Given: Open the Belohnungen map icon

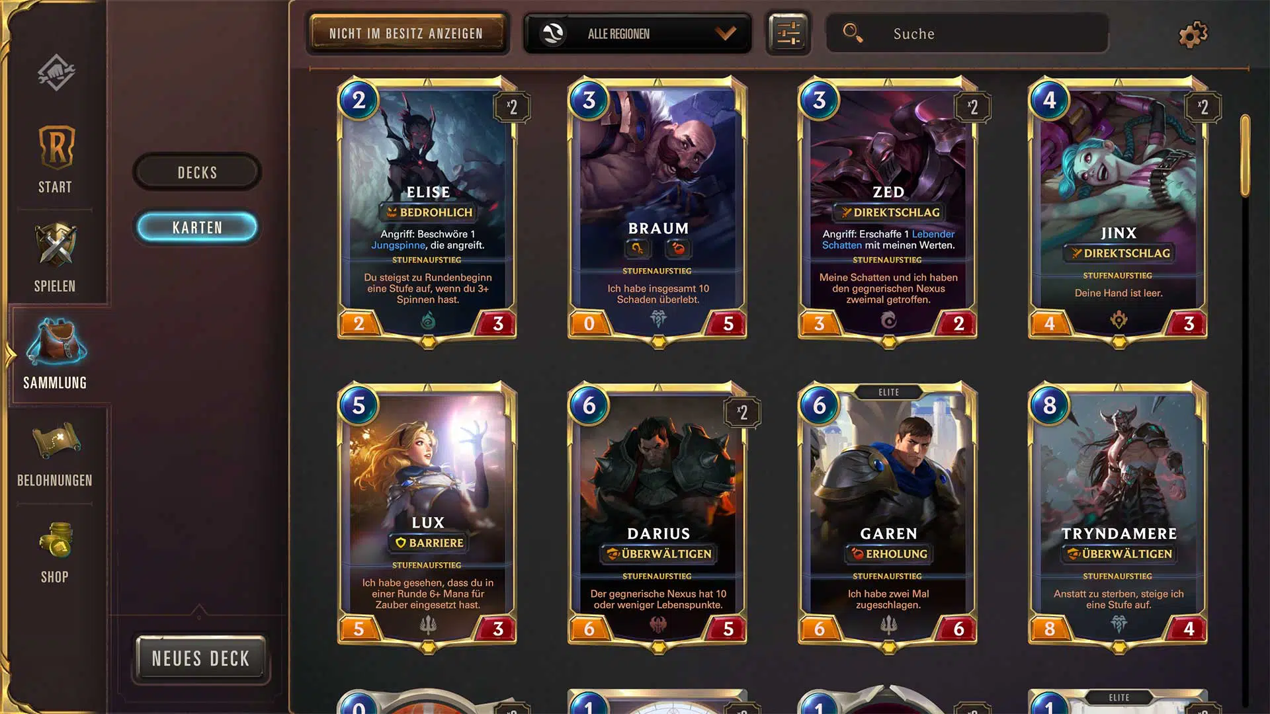Looking at the screenshot, I should tap(56, 440).
